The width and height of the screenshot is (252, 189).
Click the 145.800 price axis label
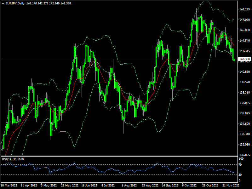(245, 30)
